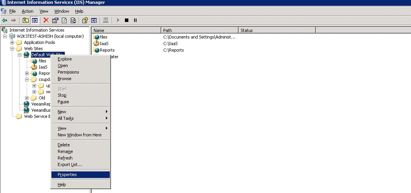Click the Back arrow toolbar icon
411x193 pixels.
pyautogui.click(x=5, y=20)
